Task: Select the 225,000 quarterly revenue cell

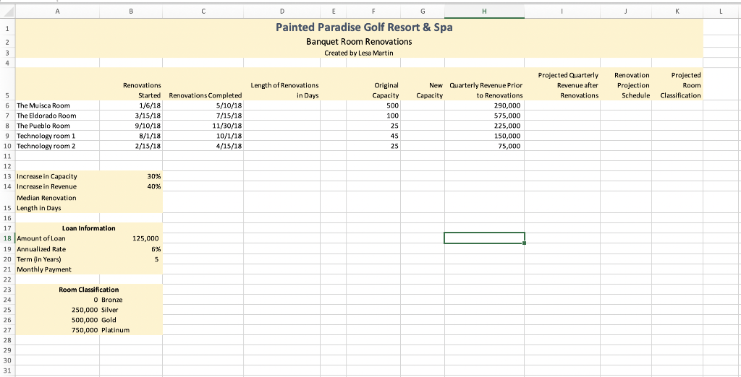Action: click(x=484, y=126)
